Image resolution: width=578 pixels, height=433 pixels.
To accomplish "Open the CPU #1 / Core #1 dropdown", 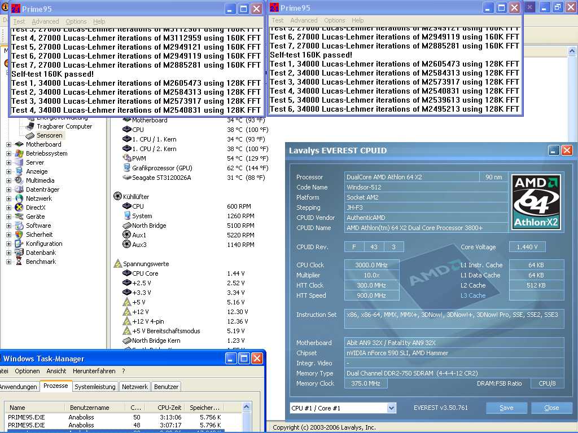I will point(392,408).
